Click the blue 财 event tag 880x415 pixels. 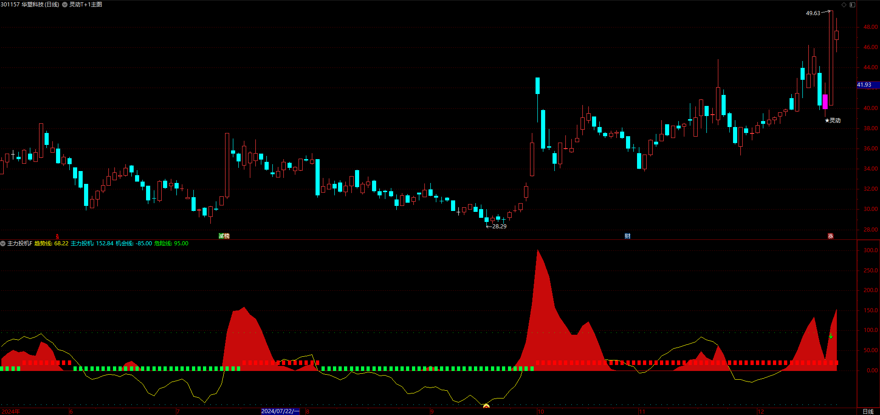click(627, 236)
